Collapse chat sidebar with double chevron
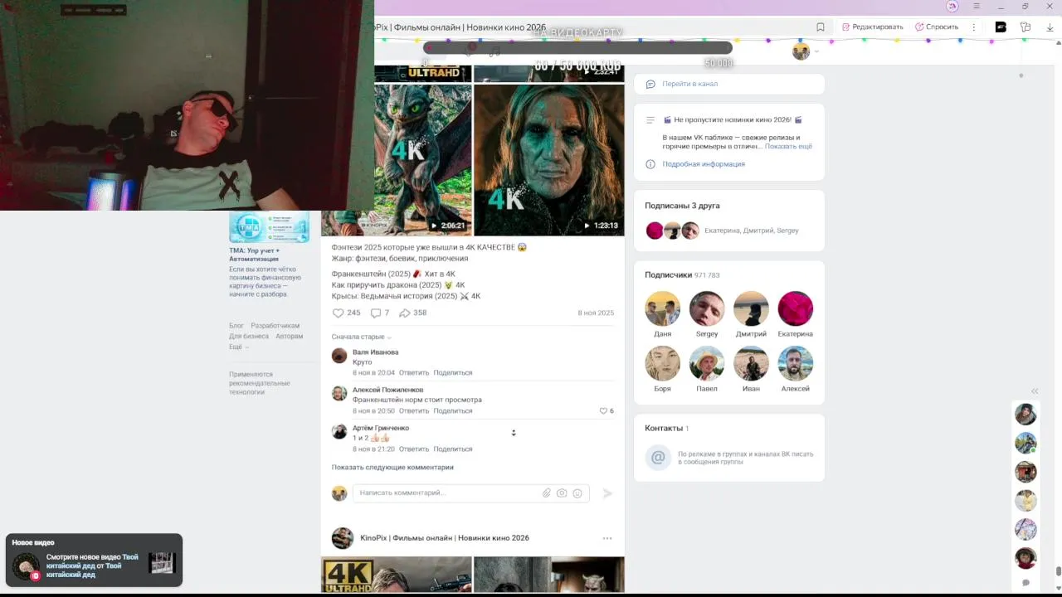Viewport: 1062px width, 597px height. (x=1035, y=391)
